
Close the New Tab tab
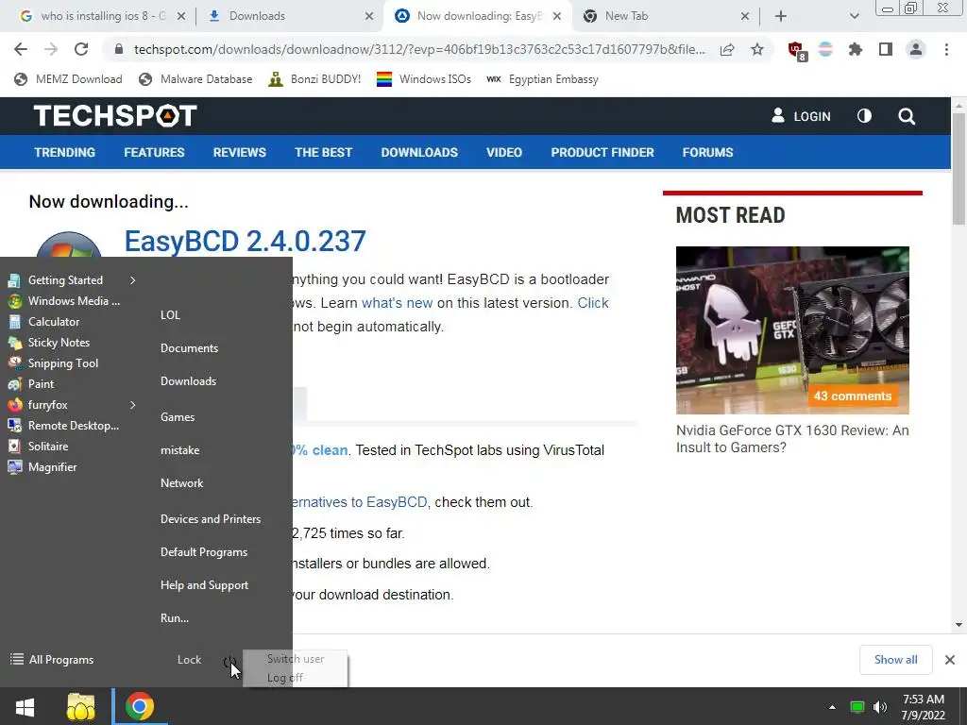744,16
